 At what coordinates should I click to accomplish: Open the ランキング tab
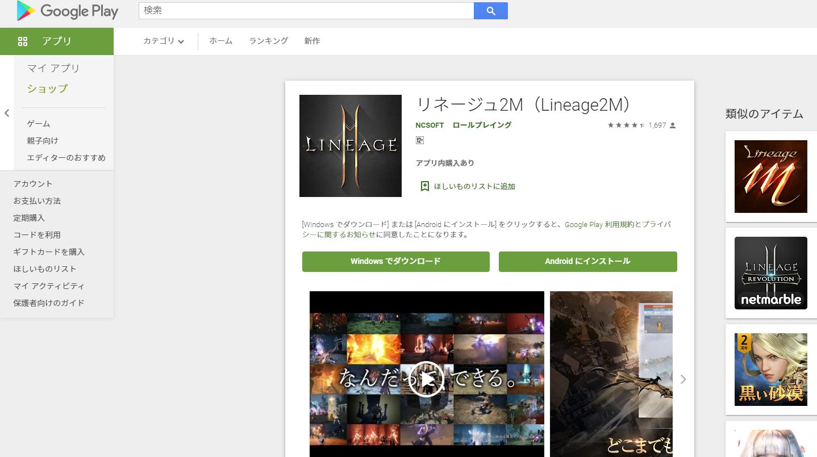click(269, 41)
